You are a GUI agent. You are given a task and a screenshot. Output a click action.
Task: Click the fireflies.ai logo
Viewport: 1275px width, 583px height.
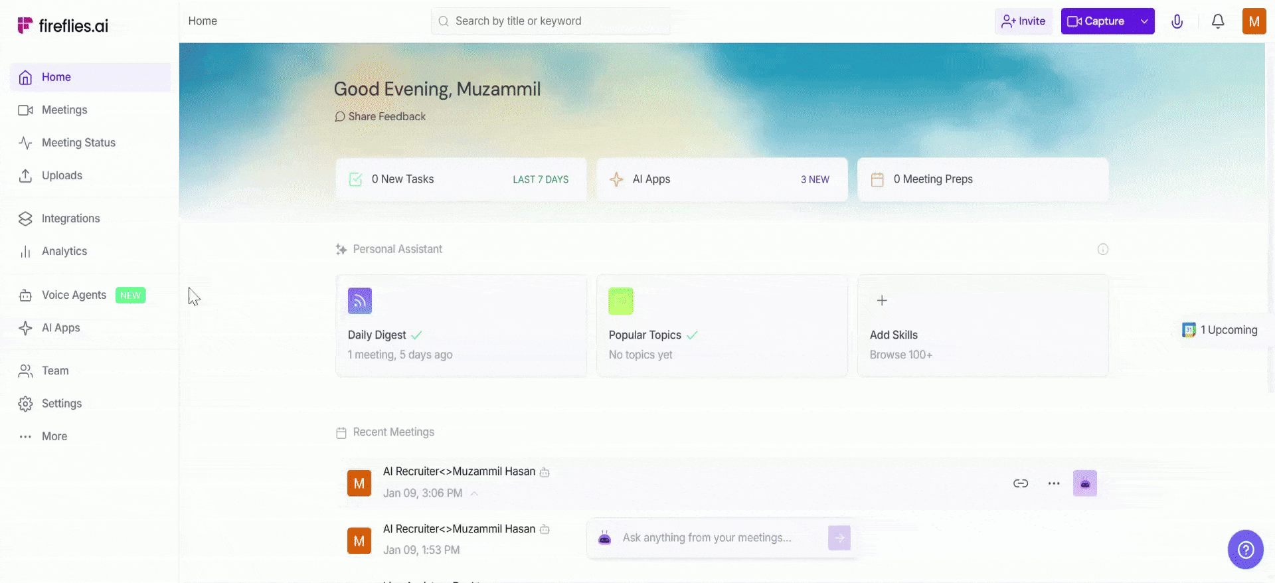pyautogui.click(x=63, y=26)
